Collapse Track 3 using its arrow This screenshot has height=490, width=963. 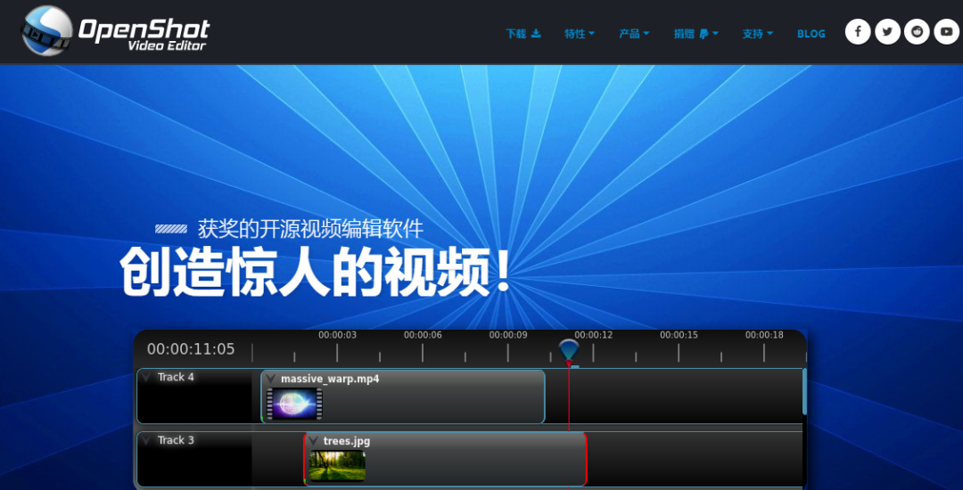coord(146,441)
